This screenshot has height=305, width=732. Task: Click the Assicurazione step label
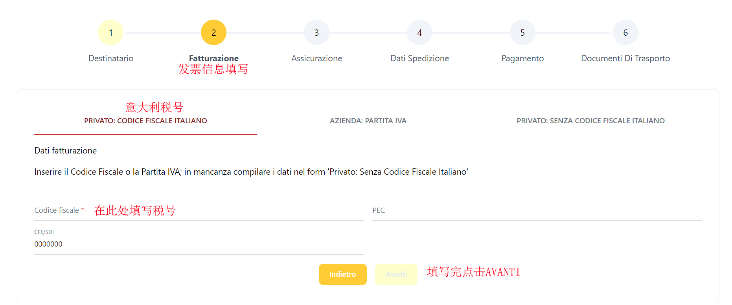316,58
